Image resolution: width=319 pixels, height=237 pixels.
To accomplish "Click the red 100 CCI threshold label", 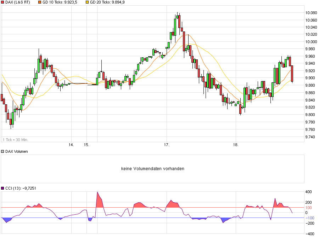I will point(309,208).
